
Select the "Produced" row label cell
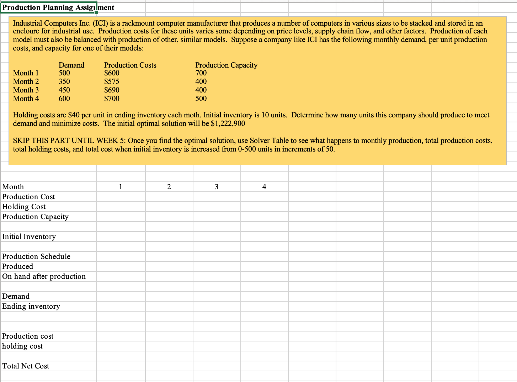click(x=48, y=266)
